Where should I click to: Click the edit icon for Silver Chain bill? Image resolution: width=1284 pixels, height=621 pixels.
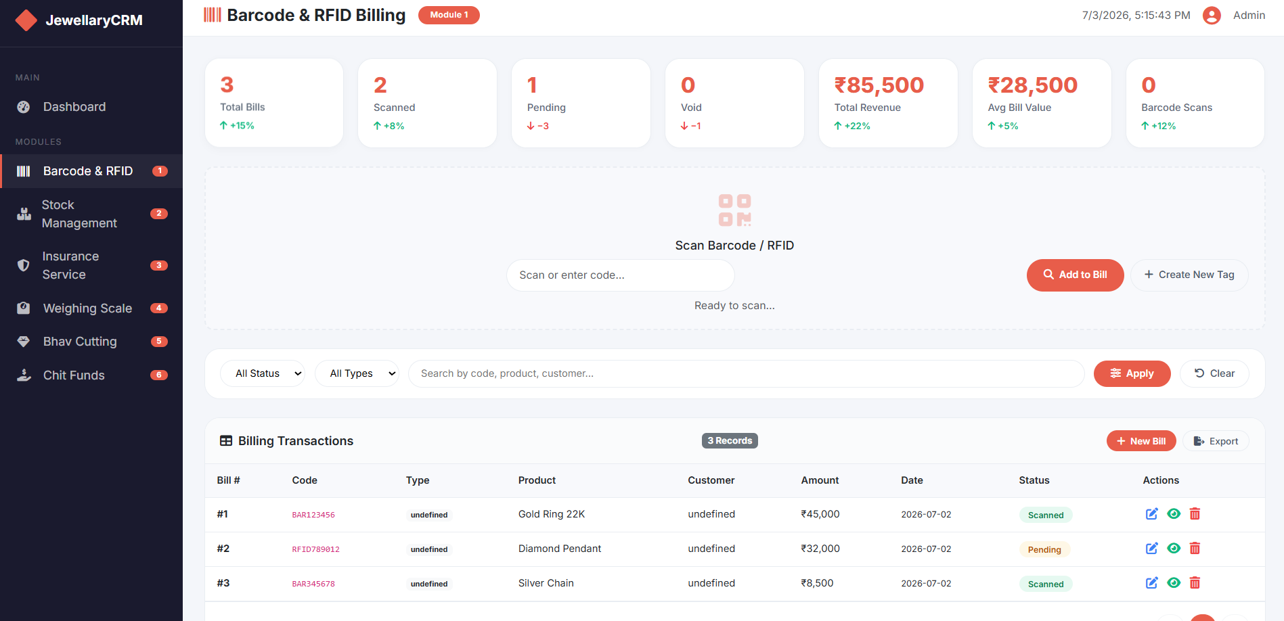pos(1151,583)
